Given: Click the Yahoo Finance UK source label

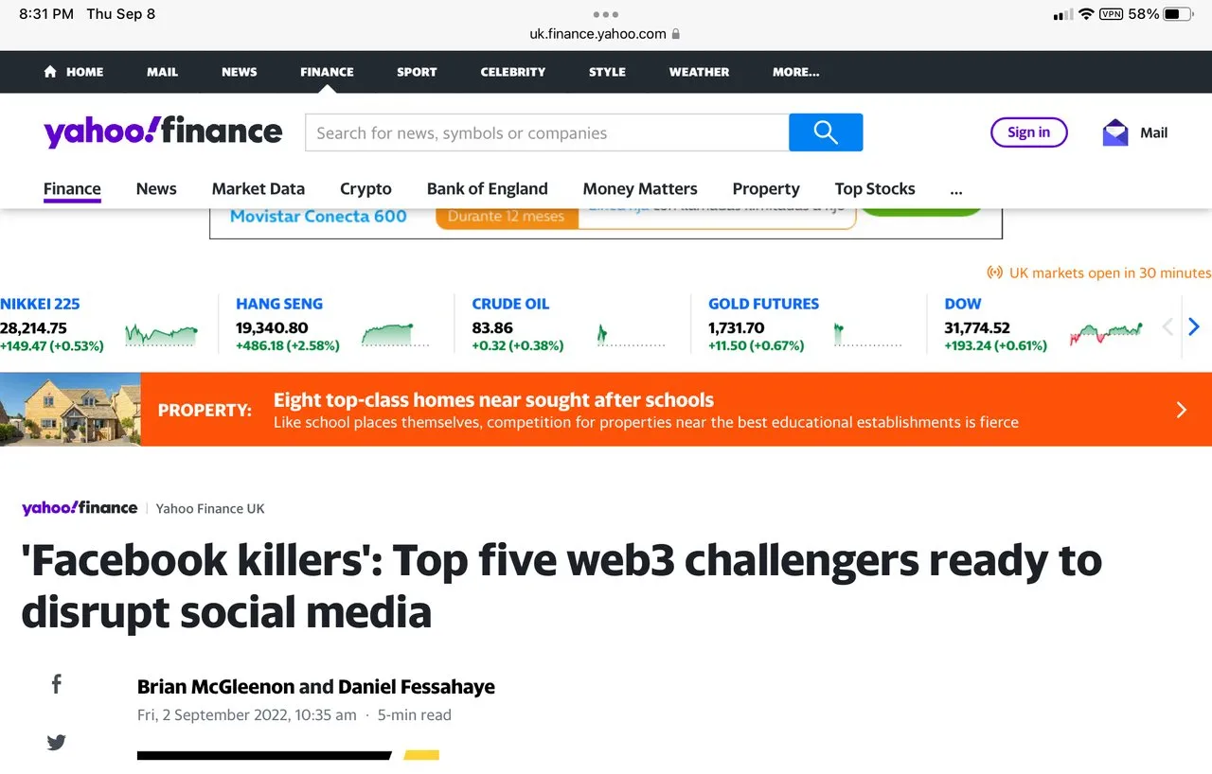Looking at the screenshot, I should 210,508.
